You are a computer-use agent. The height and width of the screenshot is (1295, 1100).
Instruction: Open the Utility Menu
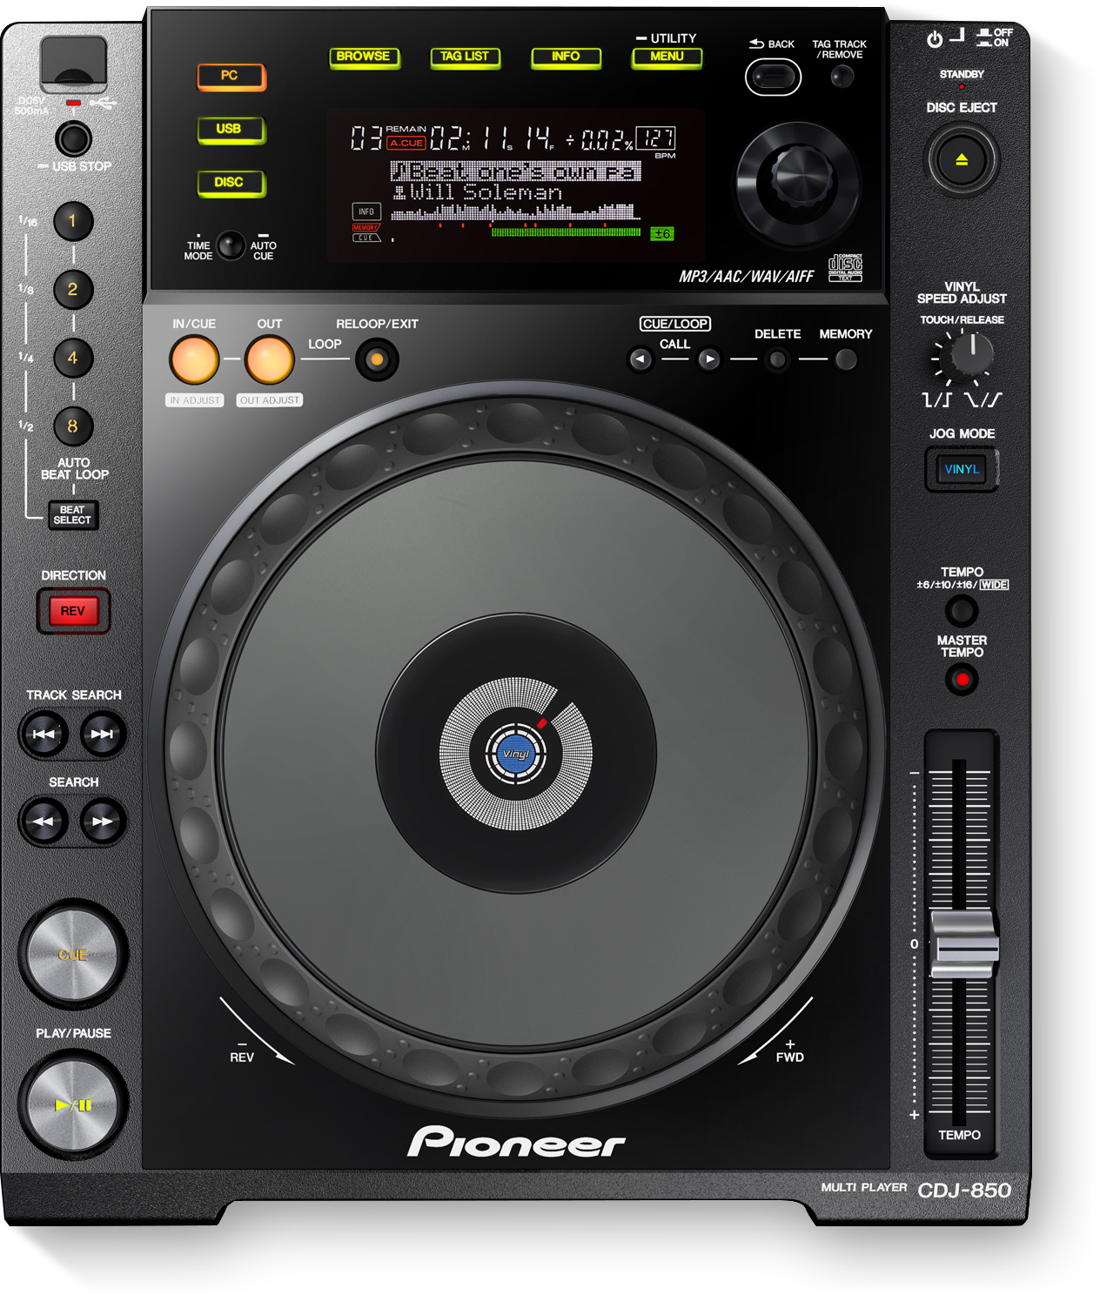667,57
